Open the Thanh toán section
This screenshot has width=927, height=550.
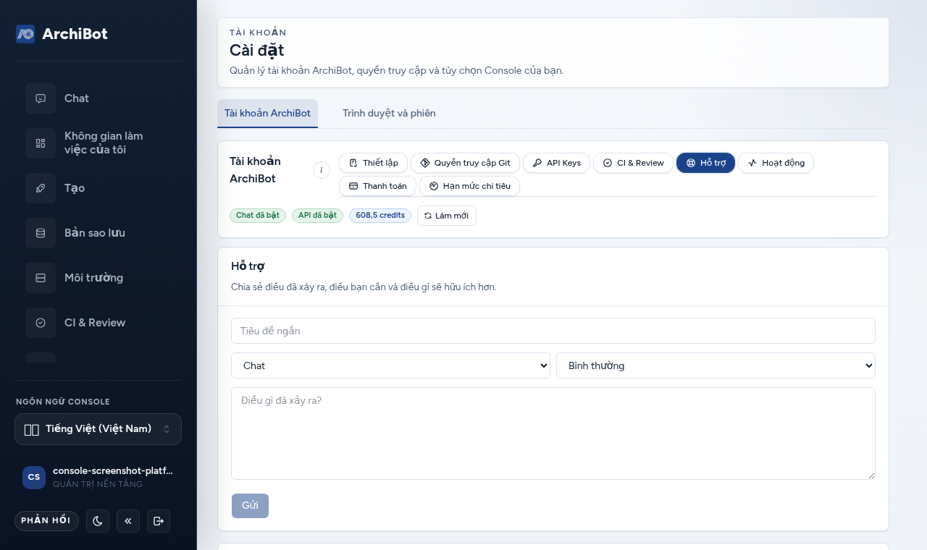point(377,186)
